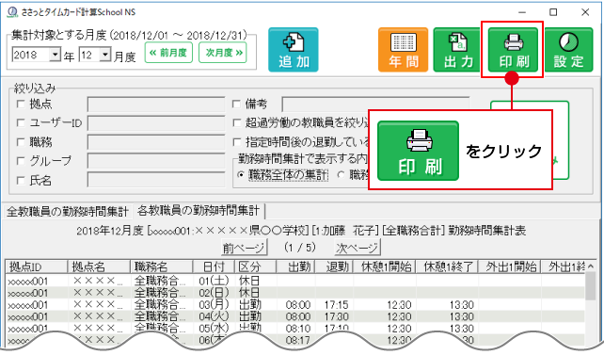
Task: Click the table scrollbar up arrow
Action: [591, 266]
